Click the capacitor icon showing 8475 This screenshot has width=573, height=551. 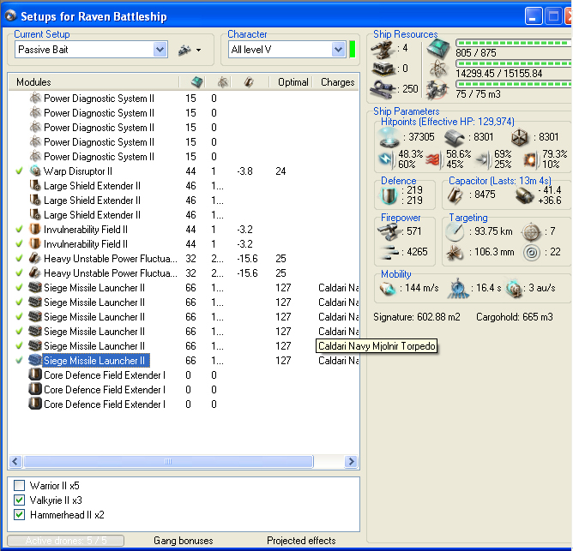pos(455,195)
